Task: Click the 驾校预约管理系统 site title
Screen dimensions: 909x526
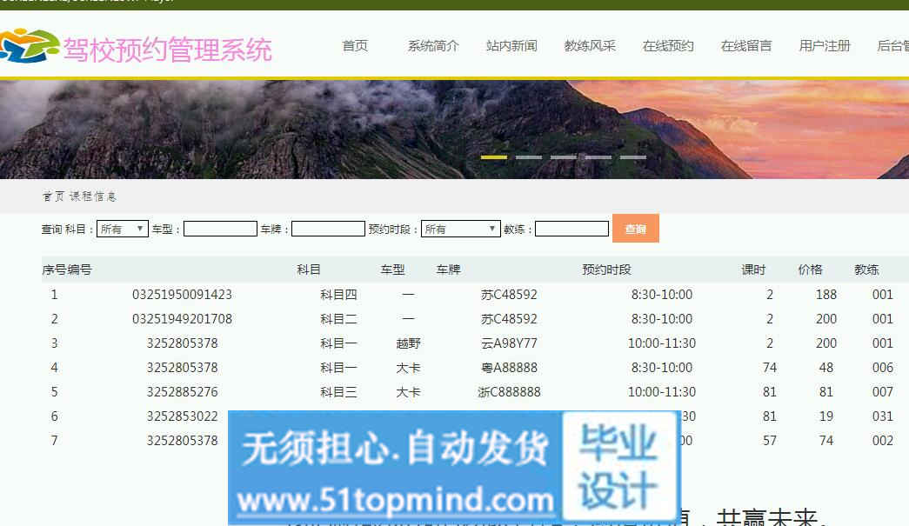Action: tap(168, 50)
